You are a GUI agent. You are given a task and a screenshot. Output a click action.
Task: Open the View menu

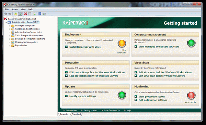(23, 9)
